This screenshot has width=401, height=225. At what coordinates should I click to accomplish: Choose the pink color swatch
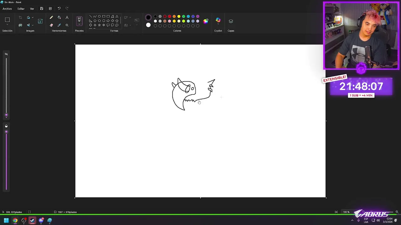click(169, 21)
